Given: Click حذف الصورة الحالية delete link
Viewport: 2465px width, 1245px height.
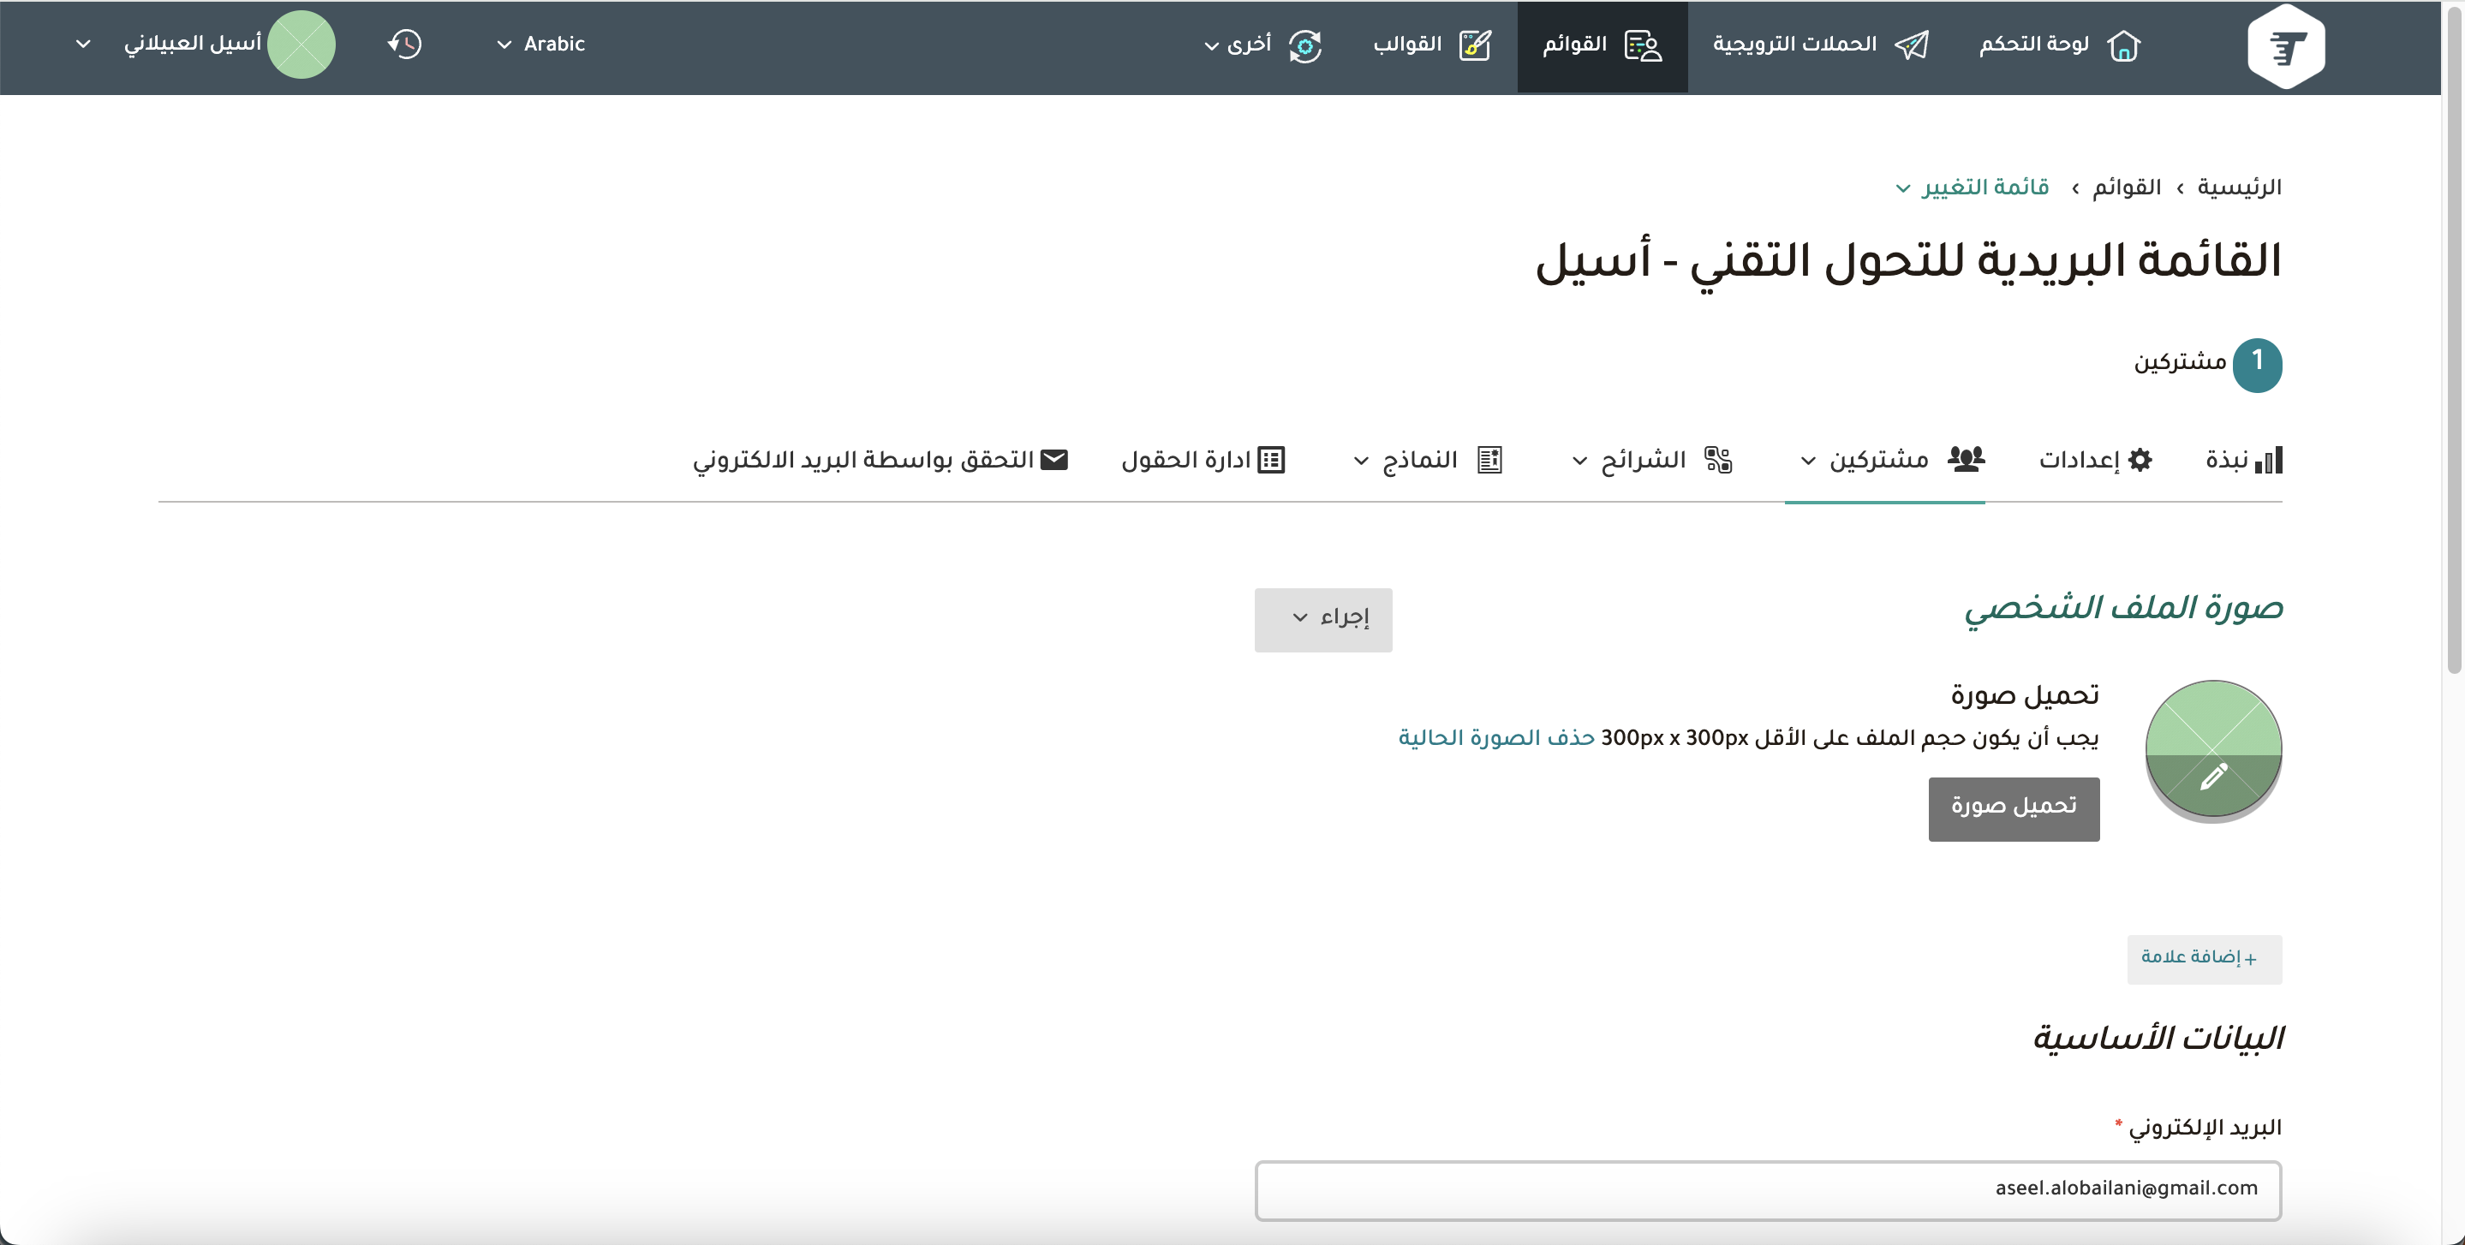Looking at the screenshot, I should coord(1495,738).
